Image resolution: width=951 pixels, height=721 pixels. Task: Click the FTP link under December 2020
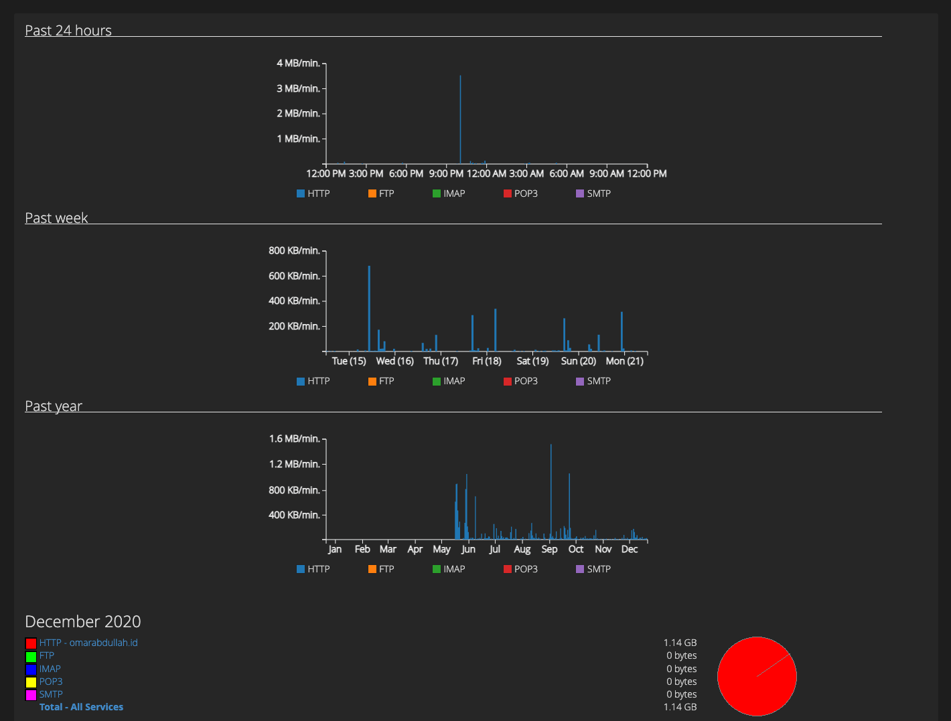coord(46,655)
